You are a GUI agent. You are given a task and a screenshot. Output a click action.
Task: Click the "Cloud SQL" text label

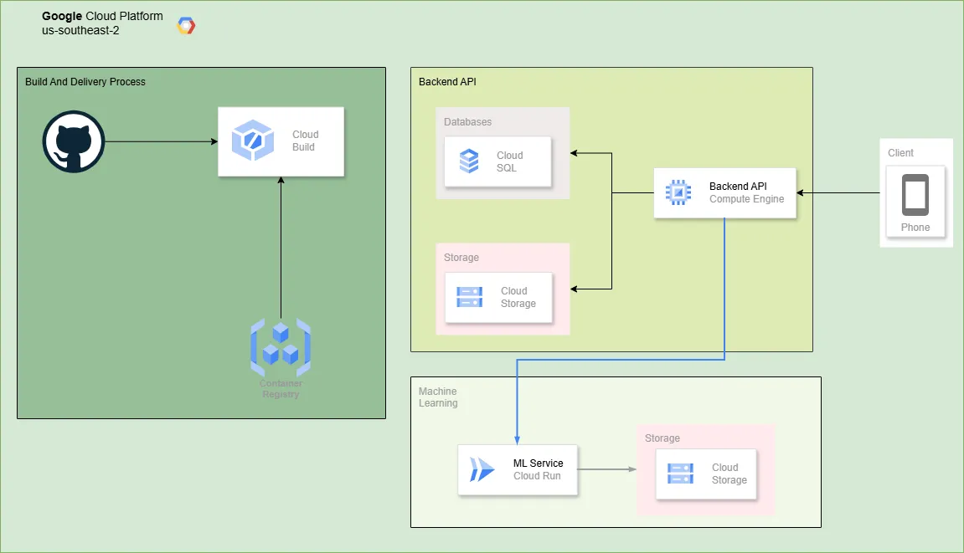pos(509,161)
